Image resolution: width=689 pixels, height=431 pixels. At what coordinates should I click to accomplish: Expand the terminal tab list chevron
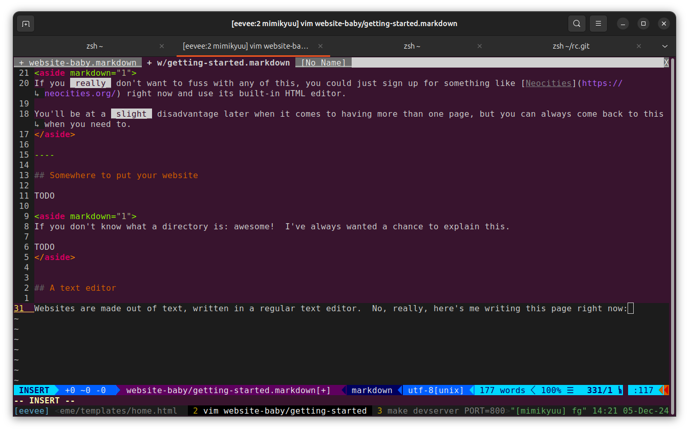[x=665, y=46]
